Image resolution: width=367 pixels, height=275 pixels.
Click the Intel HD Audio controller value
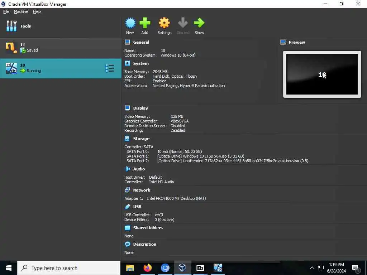162,182
